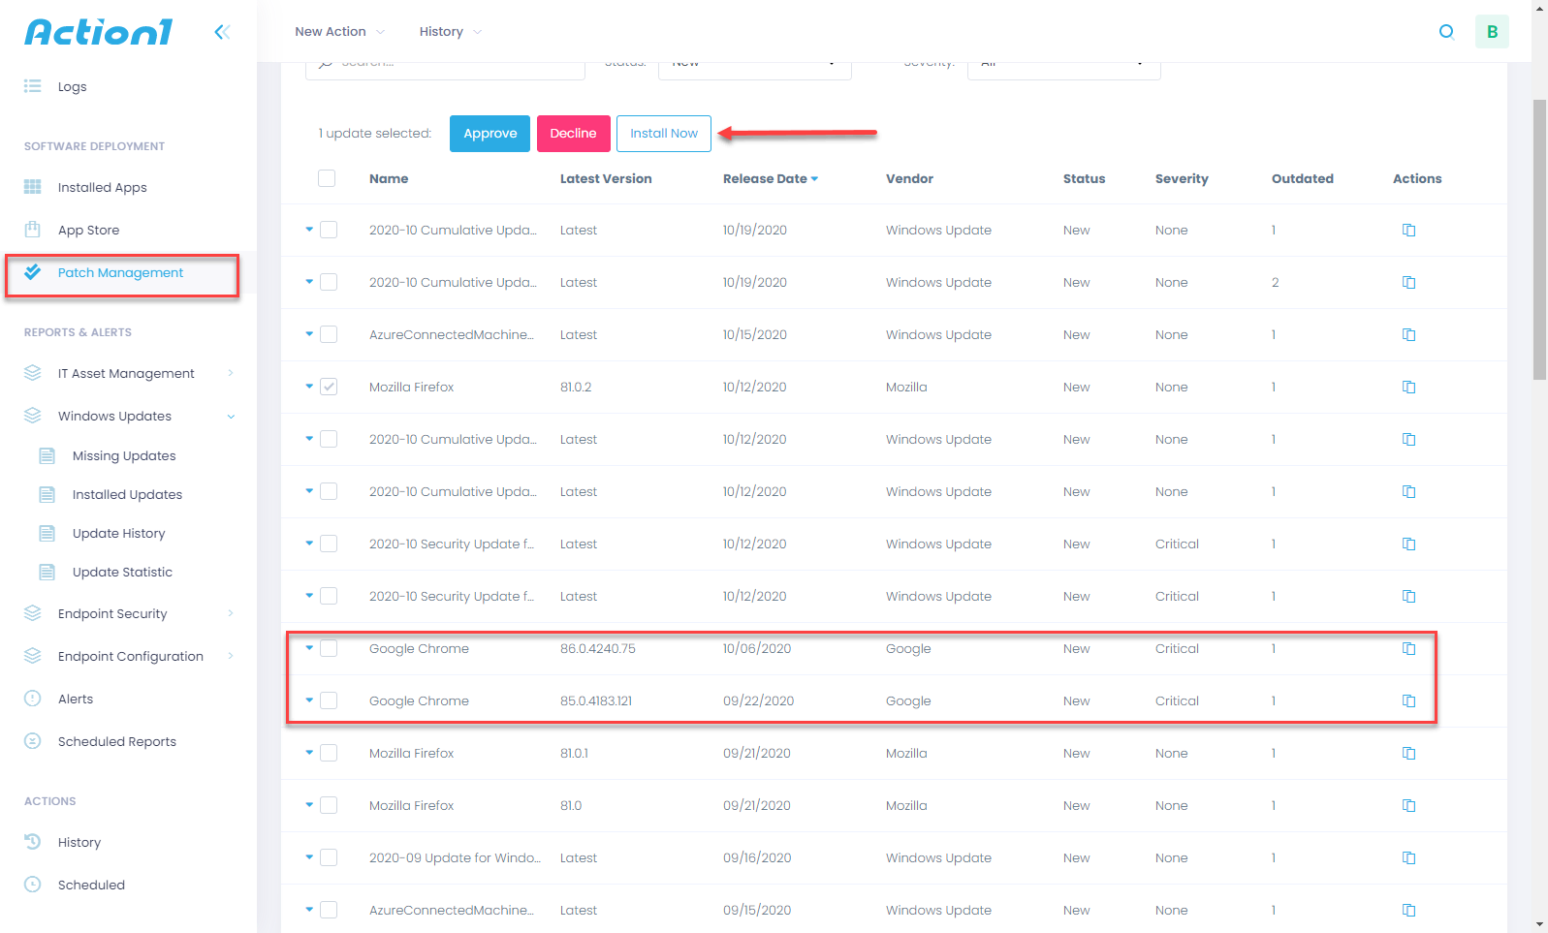Click the History clock-arrow icon in Actions

pos(33,842)
